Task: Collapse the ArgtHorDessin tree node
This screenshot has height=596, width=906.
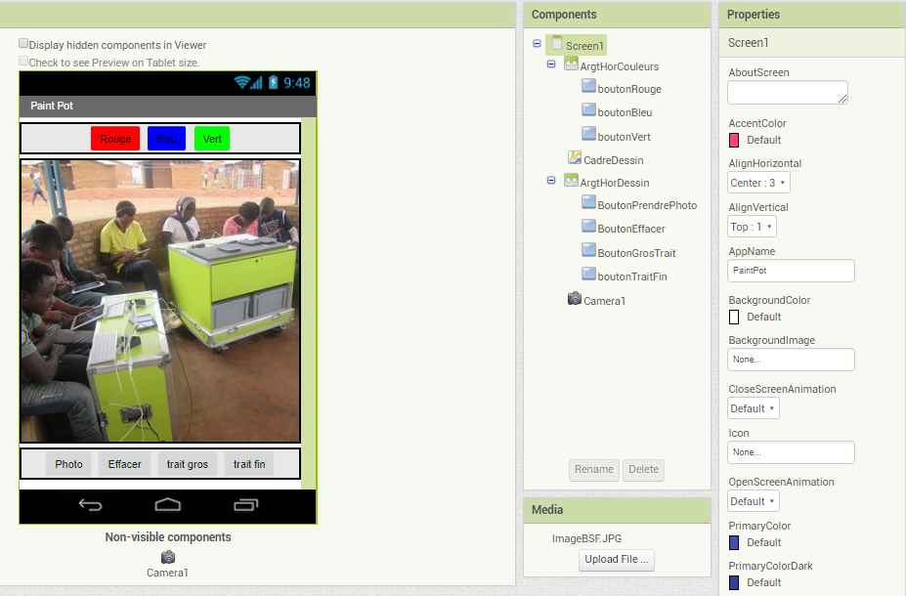Action: point(551,181)
